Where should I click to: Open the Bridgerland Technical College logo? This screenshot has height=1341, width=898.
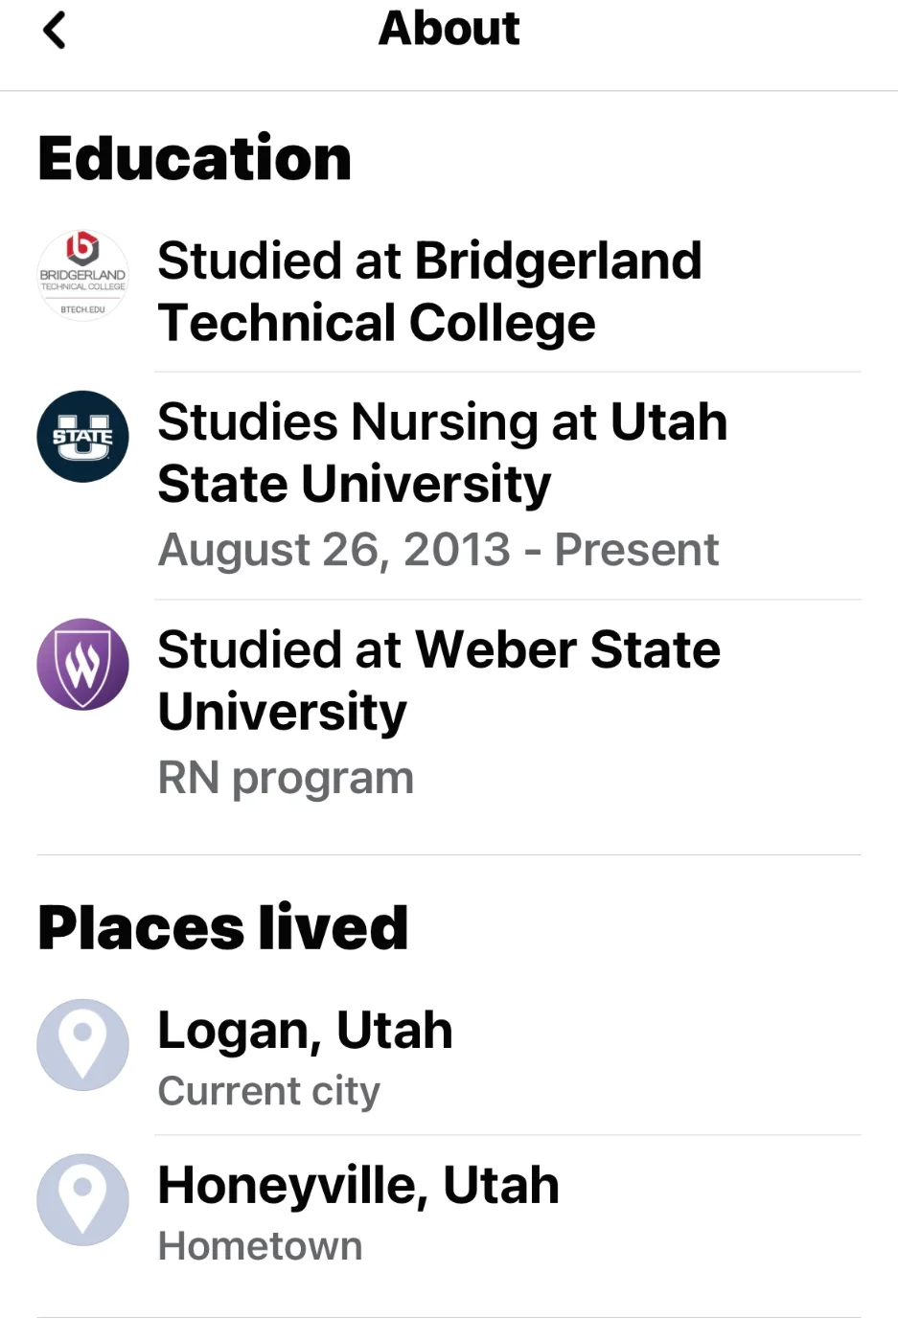pos(82,276)
